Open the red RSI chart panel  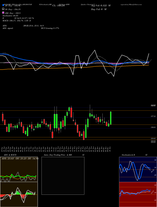click(x=138, y=194)
